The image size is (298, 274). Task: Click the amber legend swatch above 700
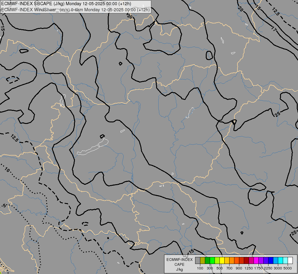227,261
